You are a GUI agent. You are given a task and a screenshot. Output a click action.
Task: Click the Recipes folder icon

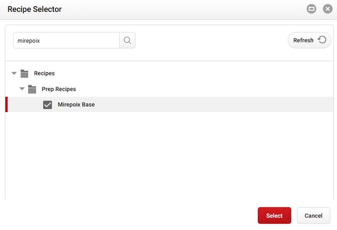click(x=24, y=73)
